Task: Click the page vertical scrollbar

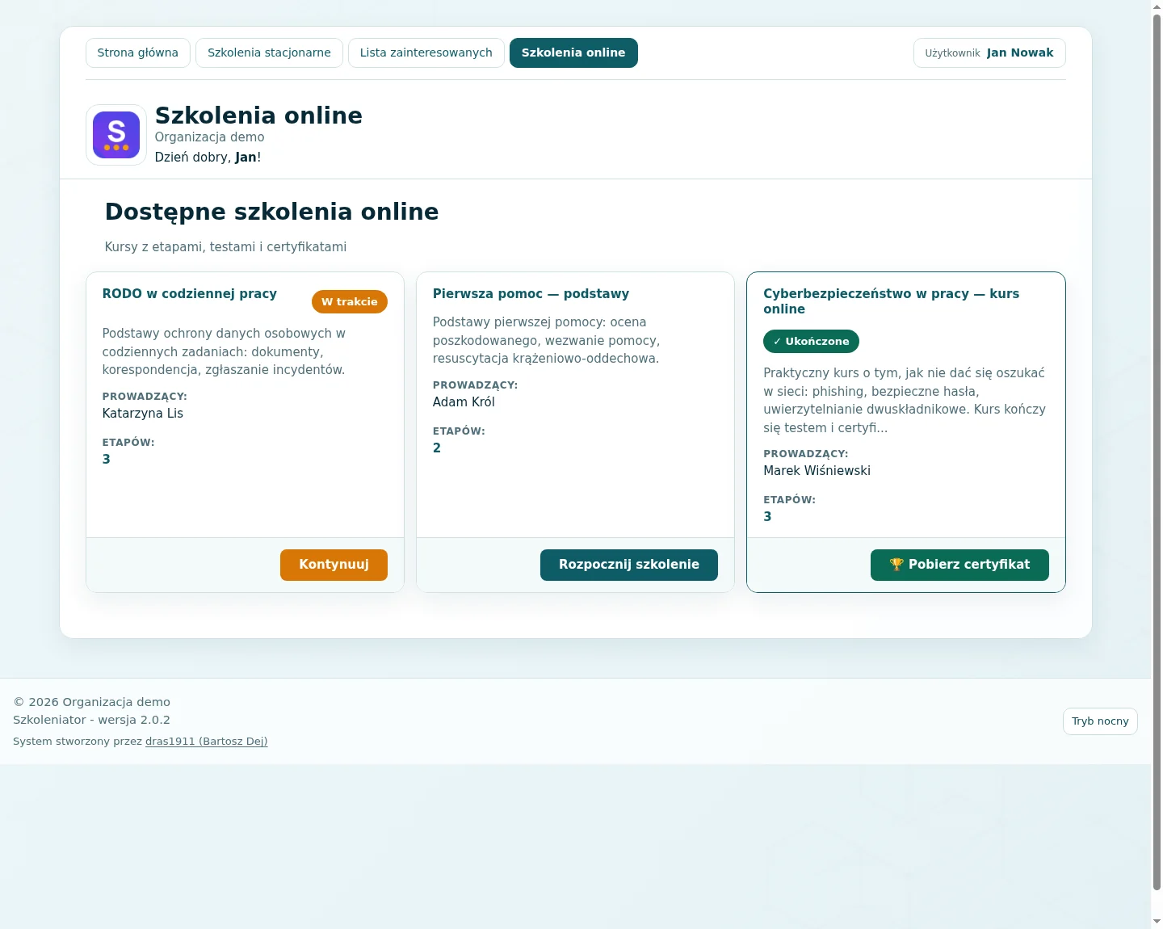Action: [1157, 452]
